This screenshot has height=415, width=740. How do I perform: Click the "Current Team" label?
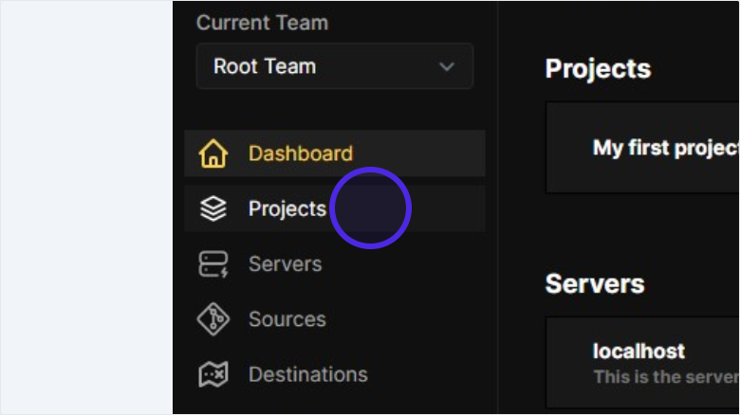pyautogui.click(x=262, y=23)
